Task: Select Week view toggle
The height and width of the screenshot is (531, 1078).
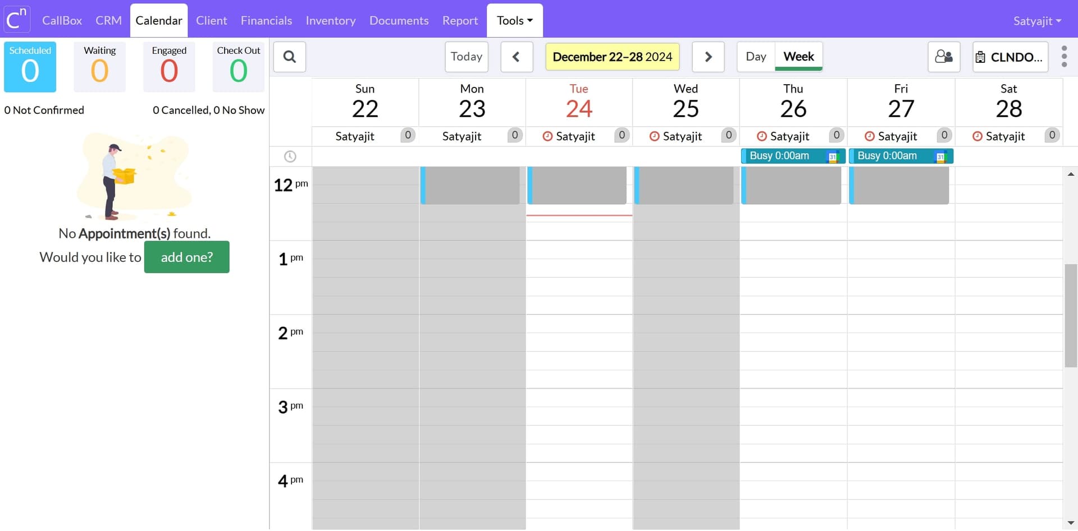Action: coord(798,57)
